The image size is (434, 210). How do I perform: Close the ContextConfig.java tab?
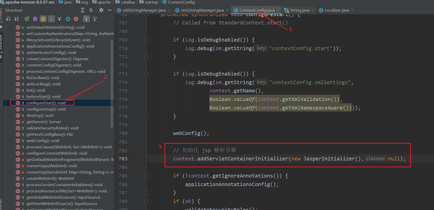pyautogui.click(x=278, y=10)
